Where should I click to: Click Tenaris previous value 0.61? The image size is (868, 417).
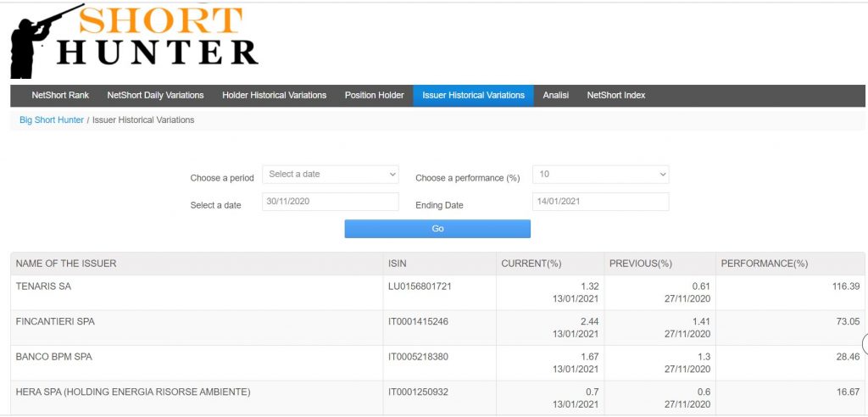point(701,286)
